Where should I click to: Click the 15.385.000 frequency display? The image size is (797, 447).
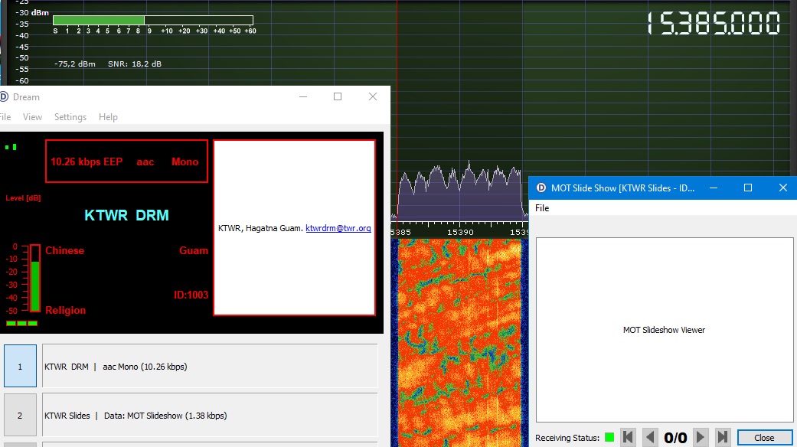coord(714,24)
